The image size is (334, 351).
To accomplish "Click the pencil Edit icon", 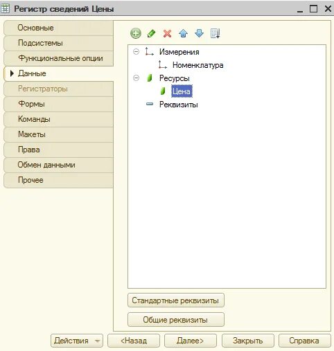I will point(151,33).
